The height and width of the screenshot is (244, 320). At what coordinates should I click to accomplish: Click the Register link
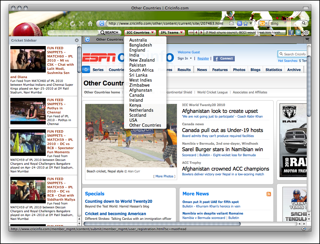point(203,58)
